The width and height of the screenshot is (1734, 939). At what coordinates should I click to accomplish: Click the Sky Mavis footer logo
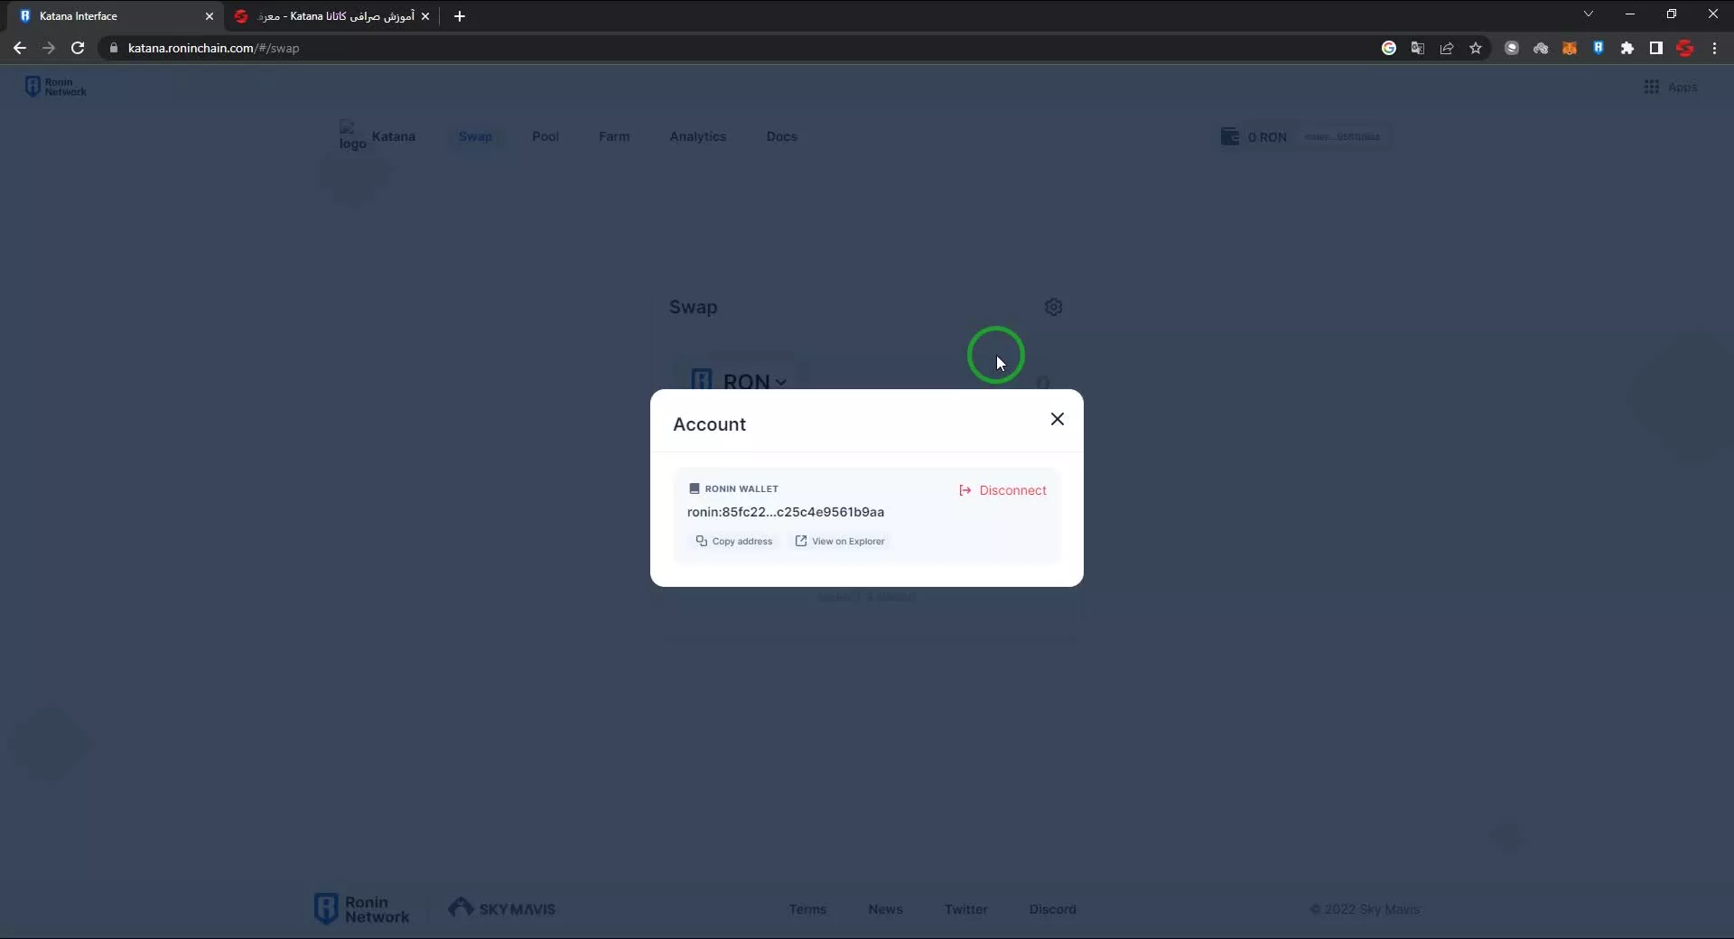coord(502,908)
